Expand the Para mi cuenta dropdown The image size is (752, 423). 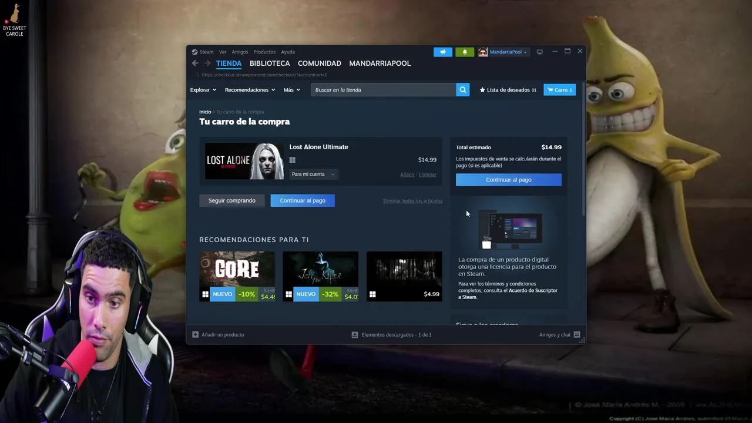(x=313, y=174)
